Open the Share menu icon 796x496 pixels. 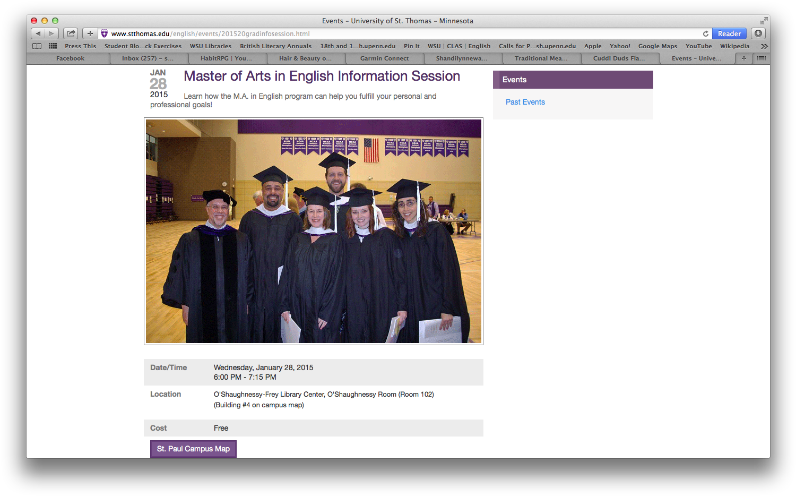point(71,33)
